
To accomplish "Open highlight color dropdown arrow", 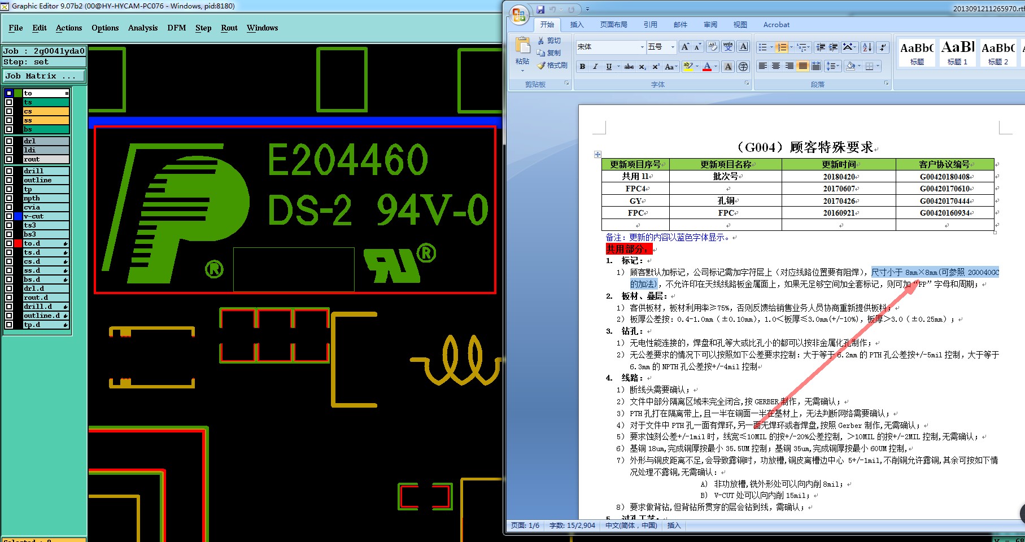I will [697, 67].
